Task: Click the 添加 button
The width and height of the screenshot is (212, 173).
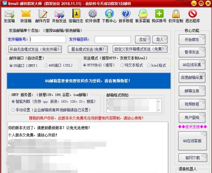Action: tap(143, 40)
